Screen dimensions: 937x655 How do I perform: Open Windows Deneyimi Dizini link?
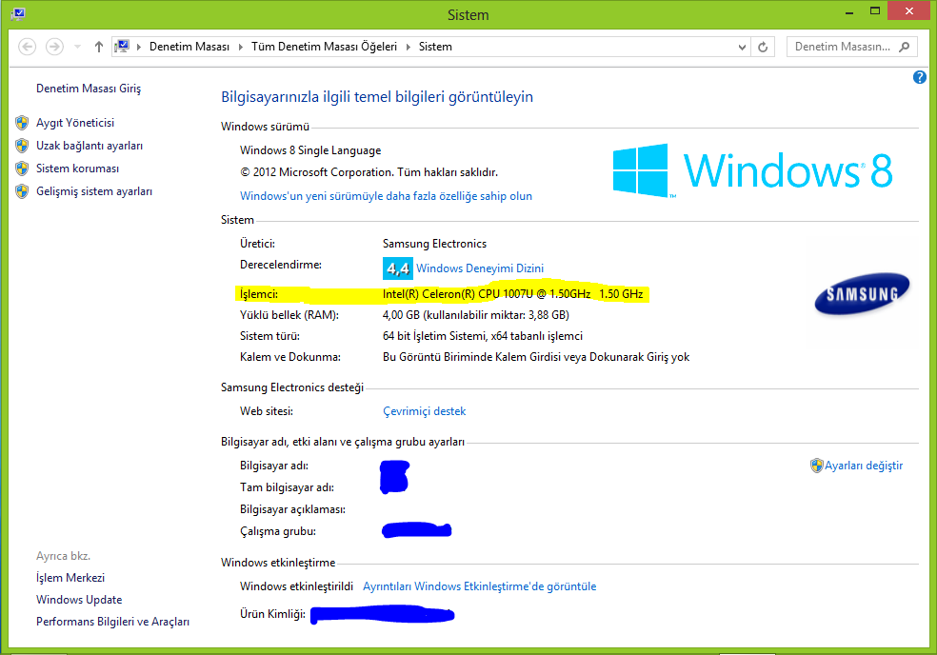[x=480, y=268]
